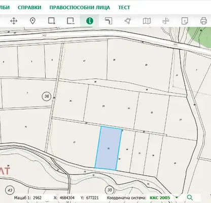Choose the rectangle zoom-out tool
The width and height of the screenshot is (211, 203).
[x=71, y=21]
